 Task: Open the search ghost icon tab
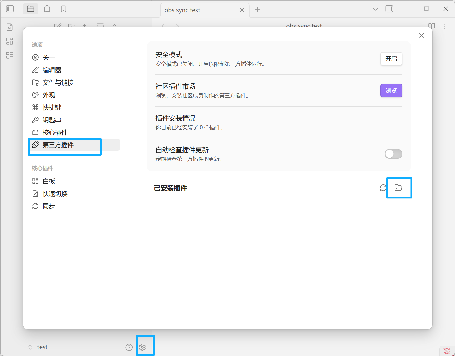(47, 9)
